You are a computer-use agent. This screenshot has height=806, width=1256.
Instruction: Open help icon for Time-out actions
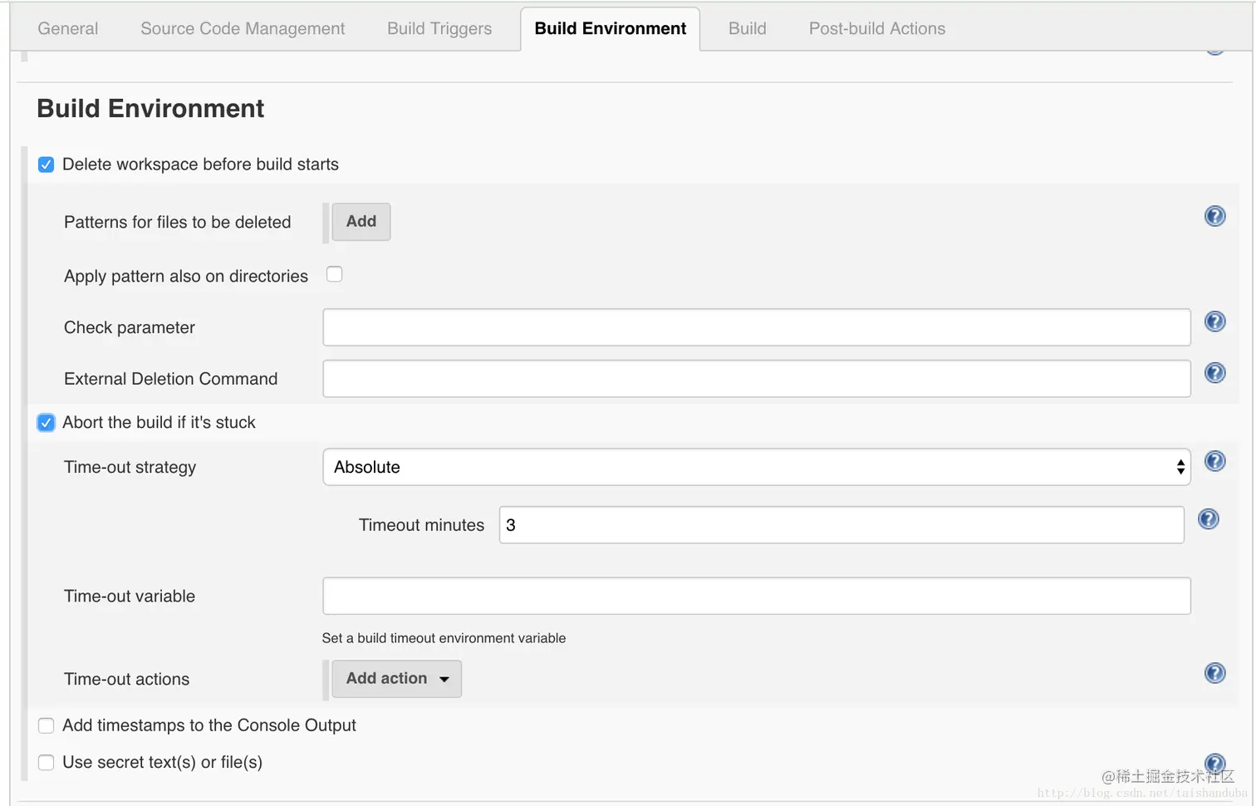pos(1214,673)
